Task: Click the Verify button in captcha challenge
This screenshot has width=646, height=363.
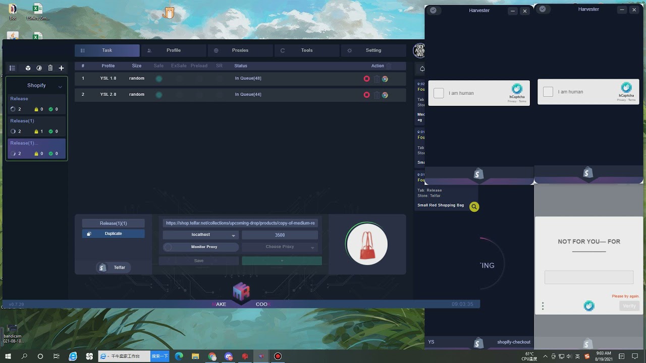Action: (x=629, y=306)
